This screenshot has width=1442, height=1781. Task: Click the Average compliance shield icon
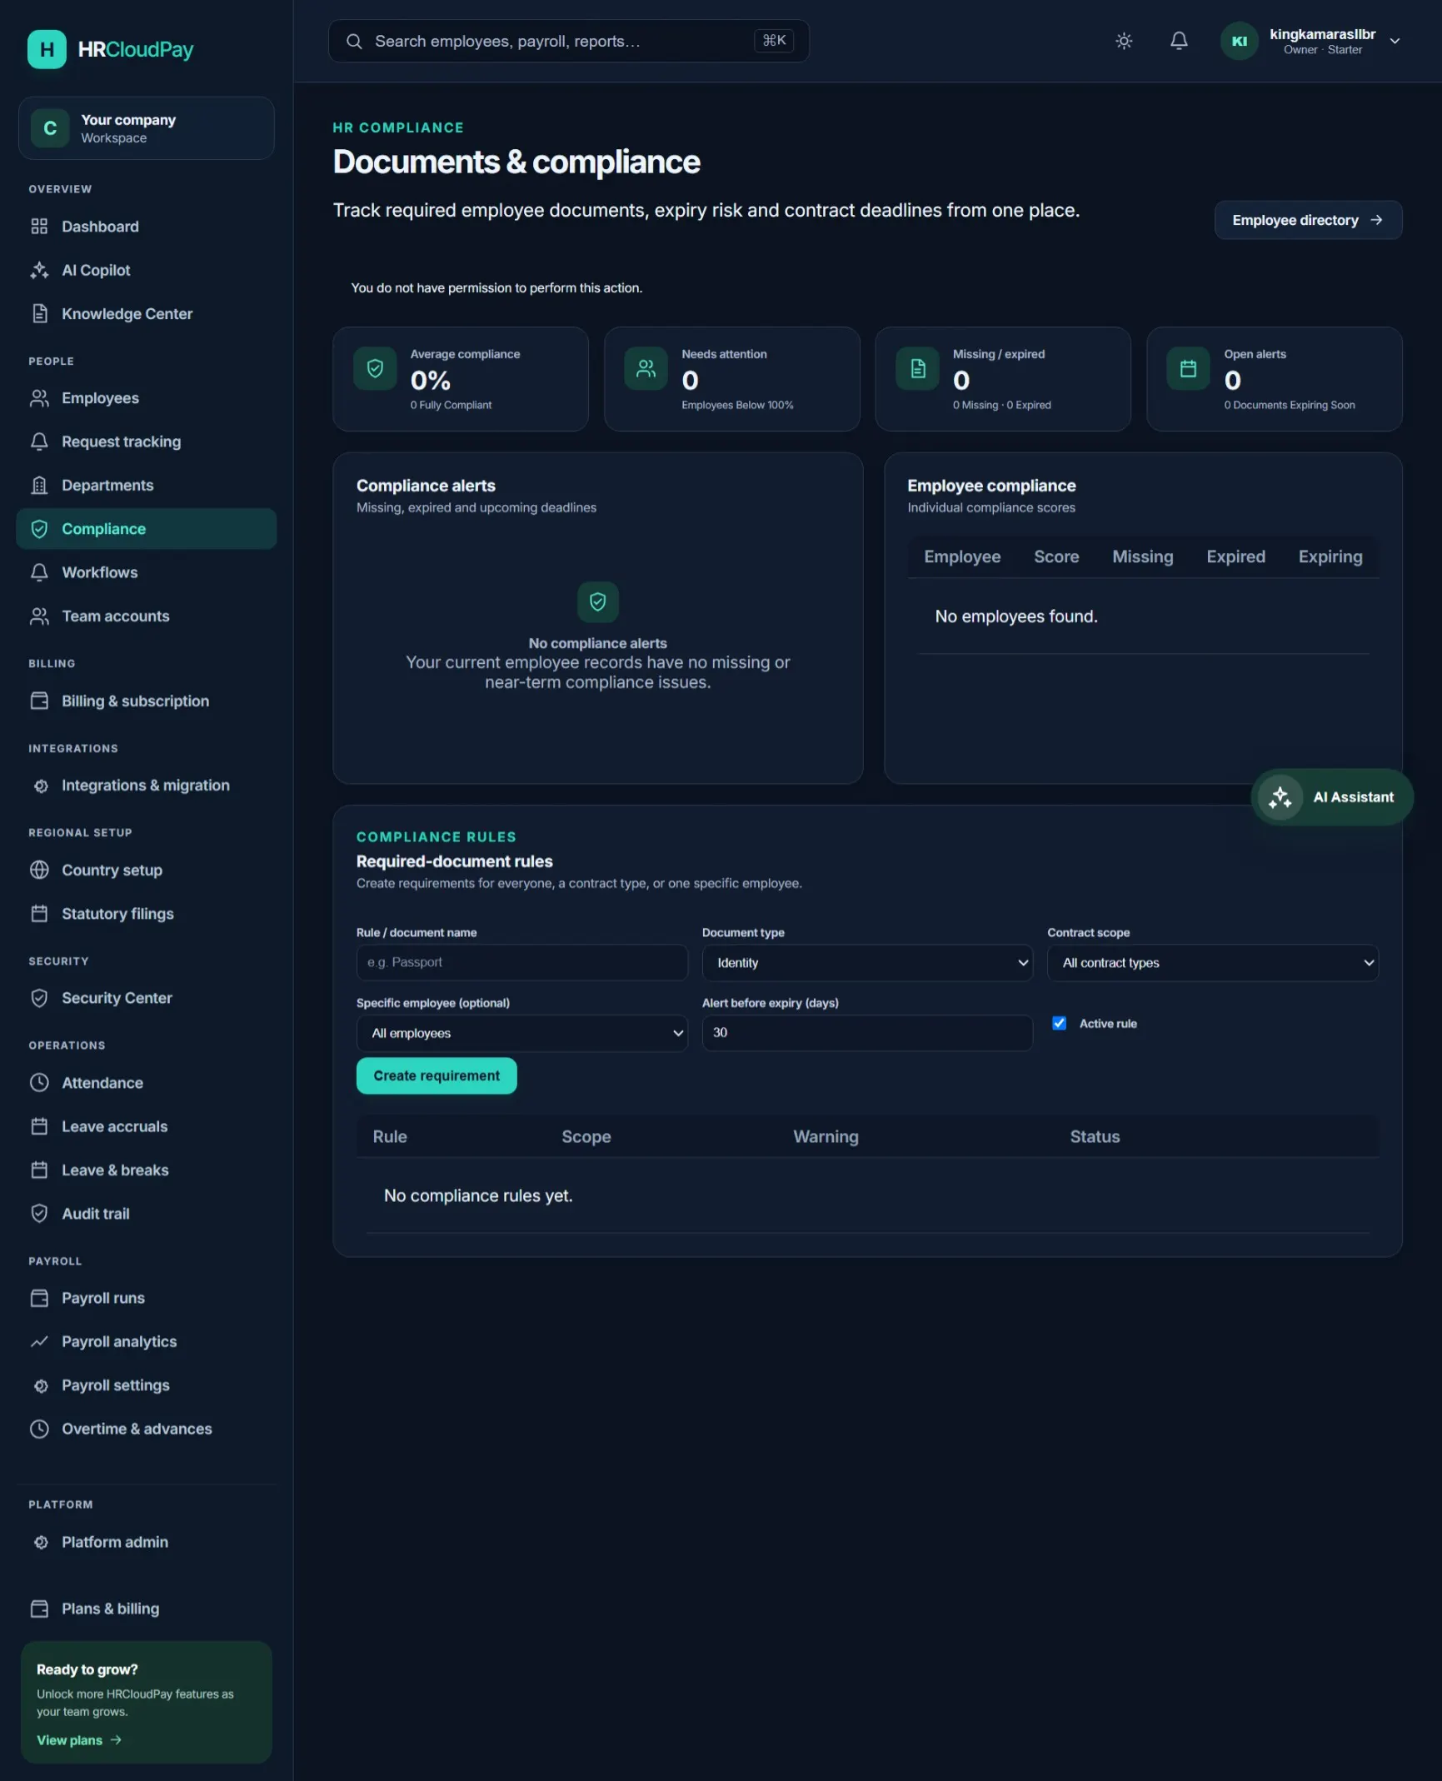click(x=375, y=368)
